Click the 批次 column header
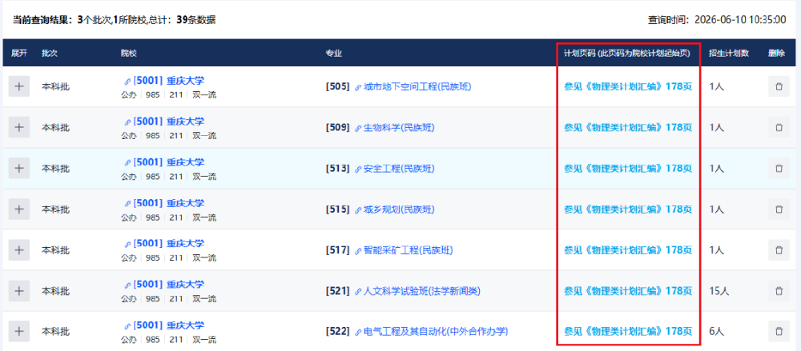 50,53
